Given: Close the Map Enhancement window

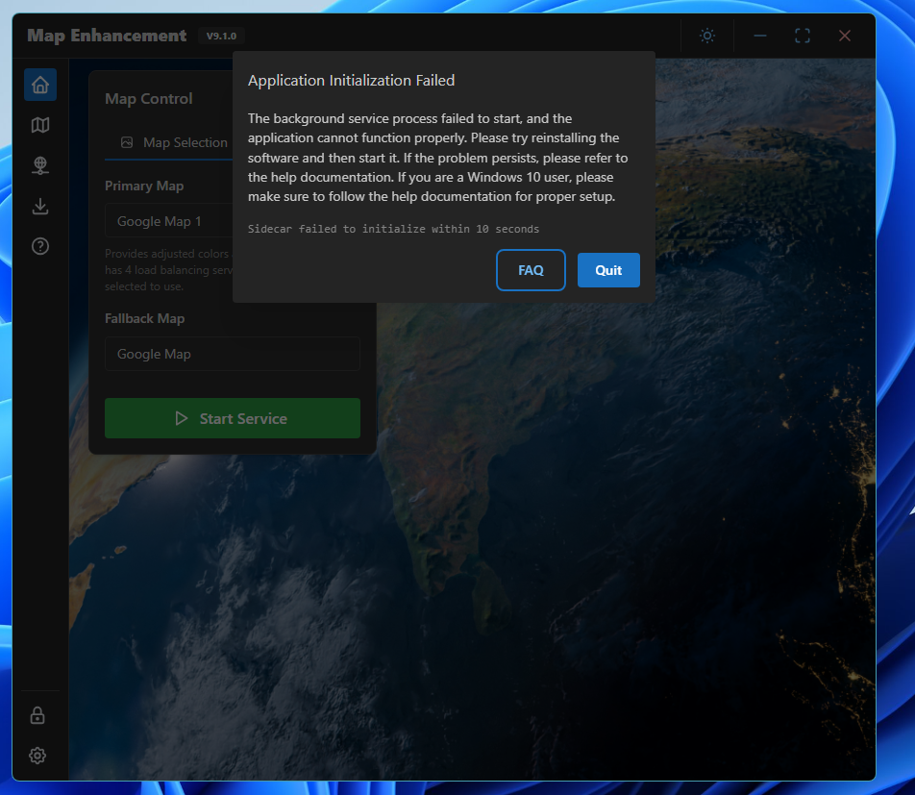Looking at the screenshot, I should [x=845, y=36].
